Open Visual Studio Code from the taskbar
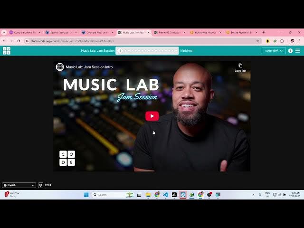Image resolution: width=304 pixels, height=228 pixels. pyautogui.click(x=166, y=195)
